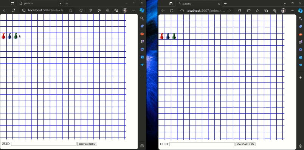This screenshot has width=304, height=150.
Task: Focus the UUID input field in left window
Action: click(44, 144)
